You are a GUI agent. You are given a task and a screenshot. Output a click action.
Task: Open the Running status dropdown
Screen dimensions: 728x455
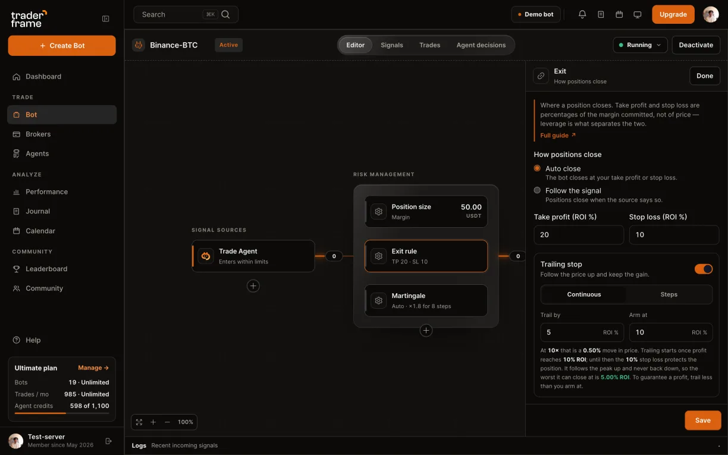(640, 45)
